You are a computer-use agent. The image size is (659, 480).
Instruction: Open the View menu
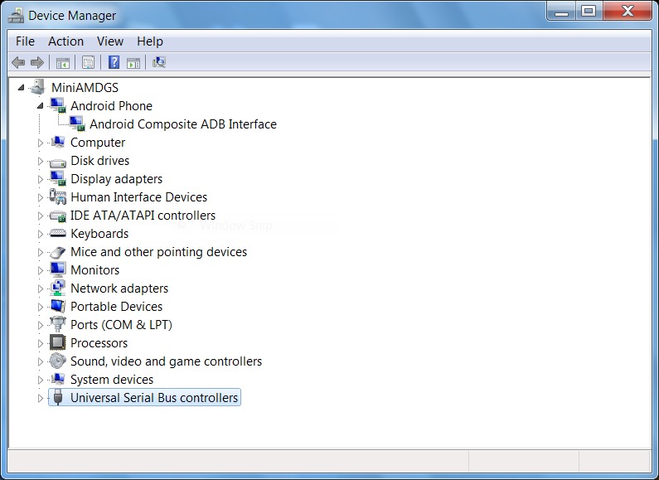tap(110, 41)
